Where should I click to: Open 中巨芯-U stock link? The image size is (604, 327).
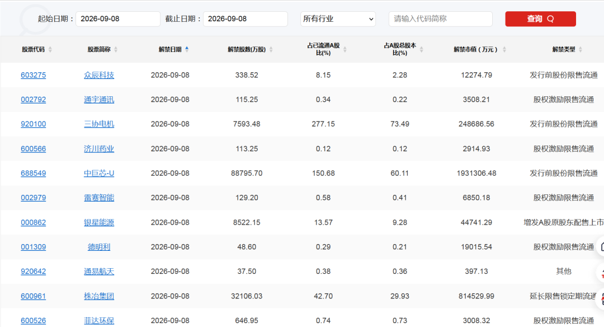point(99,173)
